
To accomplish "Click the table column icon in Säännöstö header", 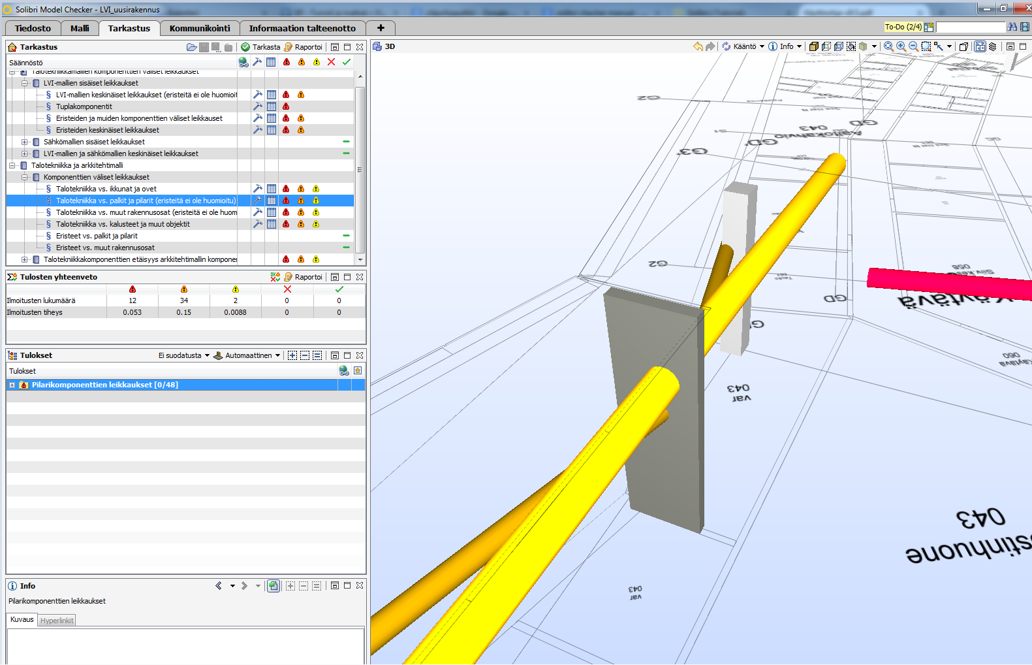I will click(x=271, y=62).
